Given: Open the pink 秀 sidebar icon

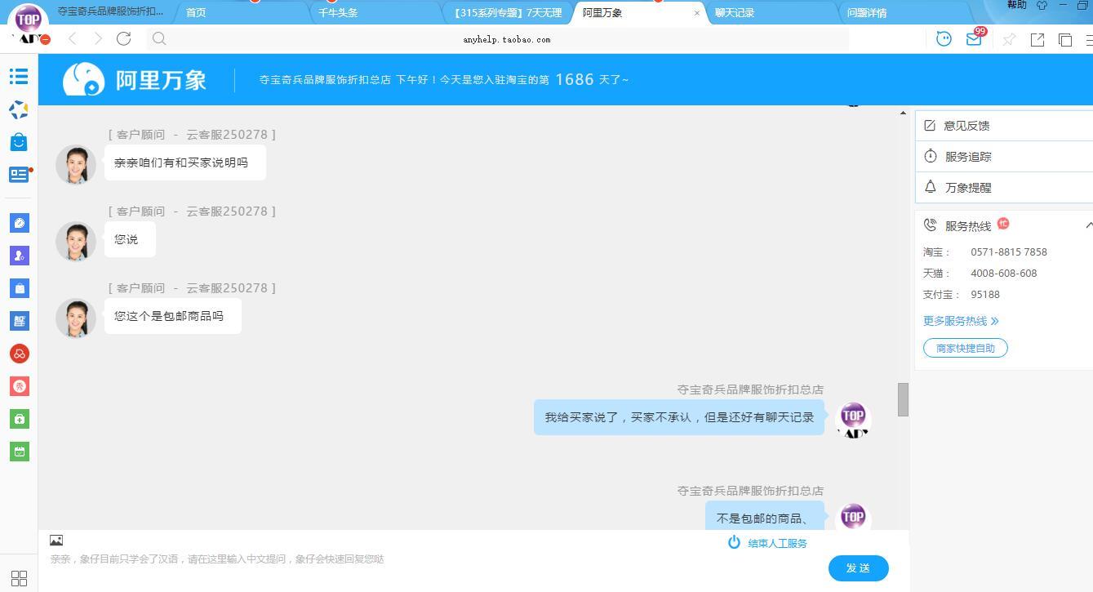Looking at the screenshot, I should point(20,386).
